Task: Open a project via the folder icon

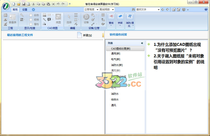Action: 19,4
